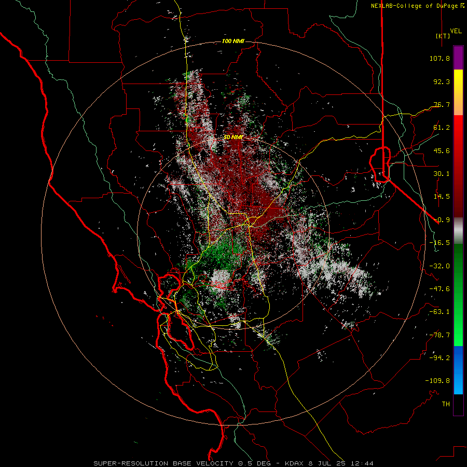Click the -109.8 velocity scale value
Viewport: 467px width, 467px height.
pos(437,381)
